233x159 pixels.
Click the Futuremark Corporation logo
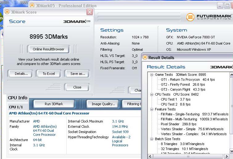(209, 17)
